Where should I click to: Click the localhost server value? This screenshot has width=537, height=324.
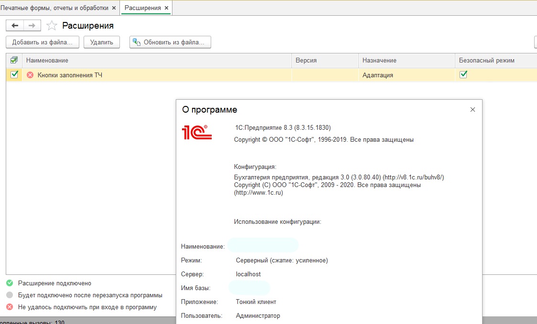click(x=248, y=274)
